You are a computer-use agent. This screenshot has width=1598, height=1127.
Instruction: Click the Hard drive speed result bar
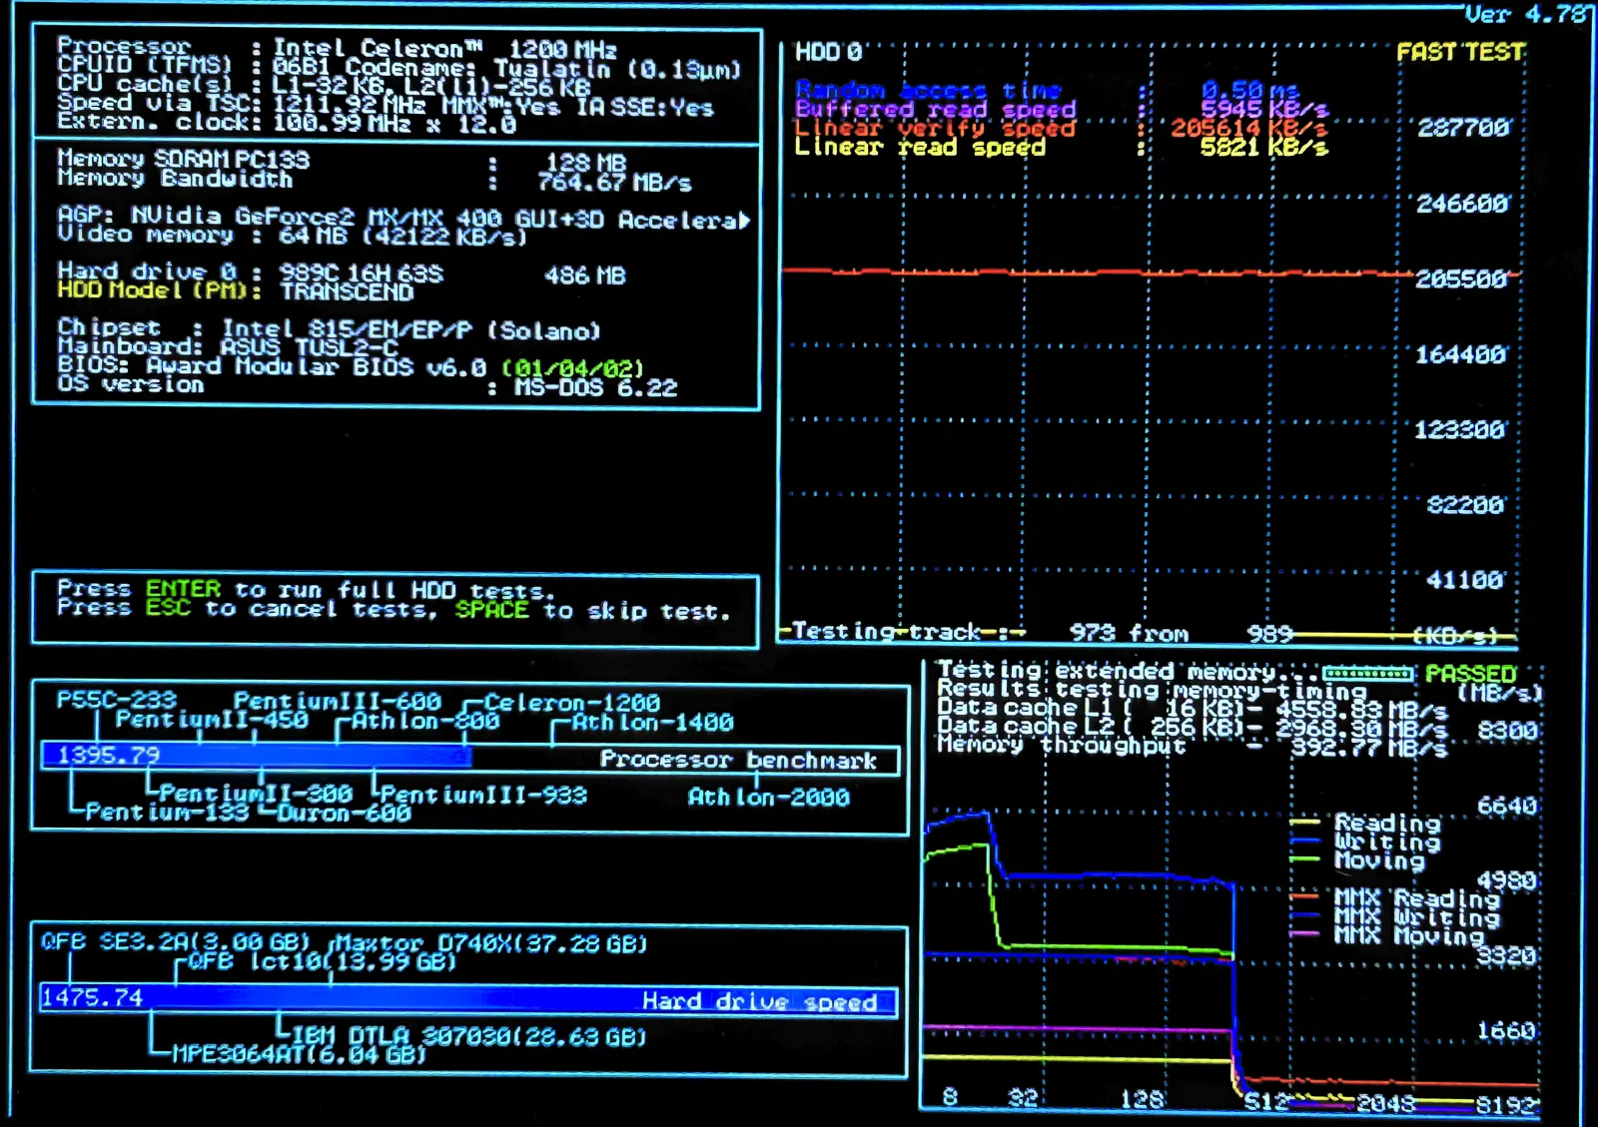(467, 999)
